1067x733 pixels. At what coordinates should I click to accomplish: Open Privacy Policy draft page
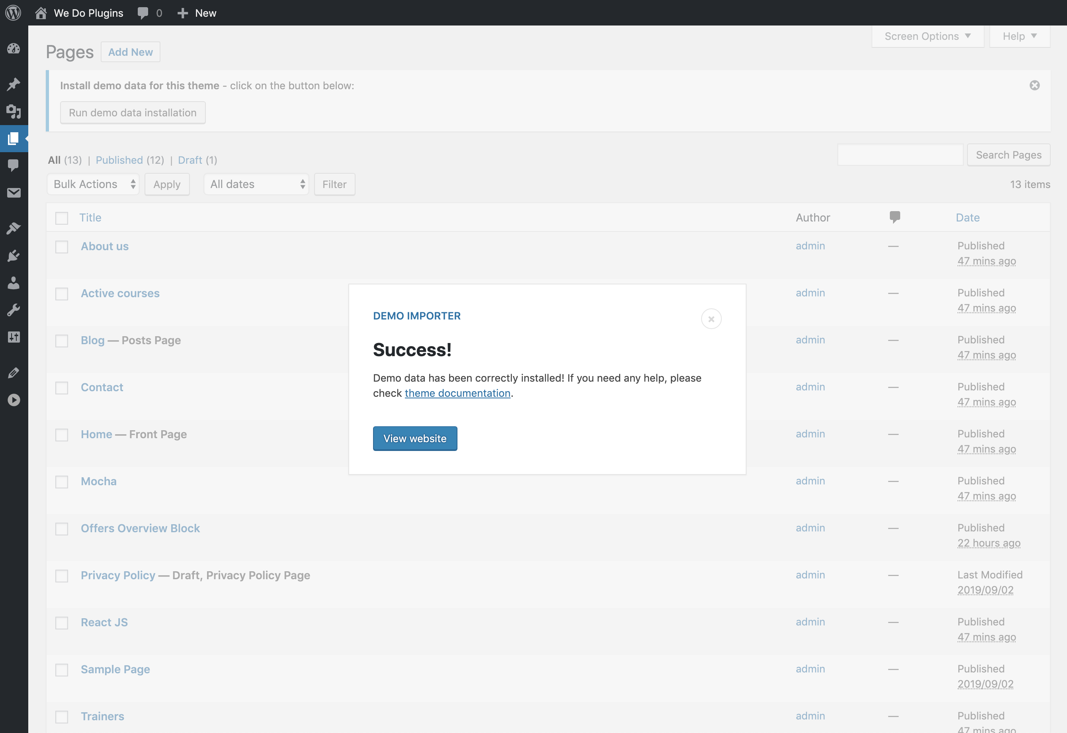[117, 575]
